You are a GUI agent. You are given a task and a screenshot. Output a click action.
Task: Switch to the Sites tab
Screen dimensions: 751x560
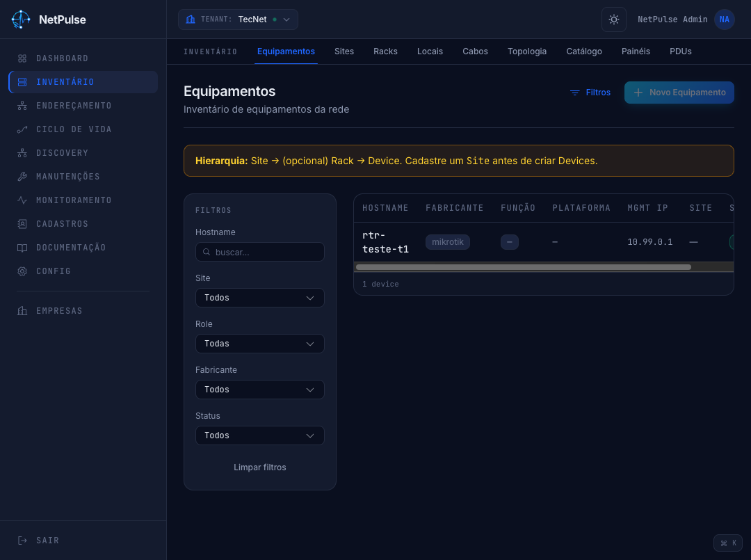(x=344, y=51)
